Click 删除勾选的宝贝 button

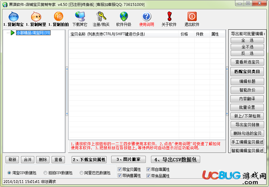tap(247, 134)
